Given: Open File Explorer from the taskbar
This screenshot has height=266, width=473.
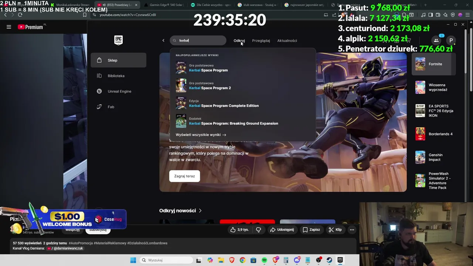Looking at the screenshot, I should (221, 260).
